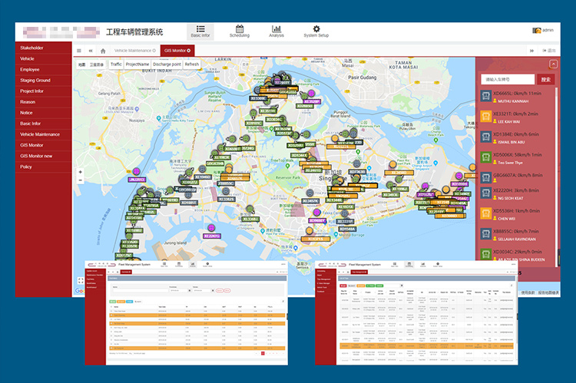Screen dimensions: 576x383
Task: Open Basic Infor in the sidebar
Action: (x=43, y=124)
